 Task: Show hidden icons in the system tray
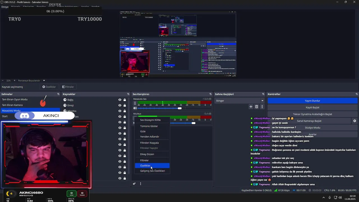tap(324, 198)
